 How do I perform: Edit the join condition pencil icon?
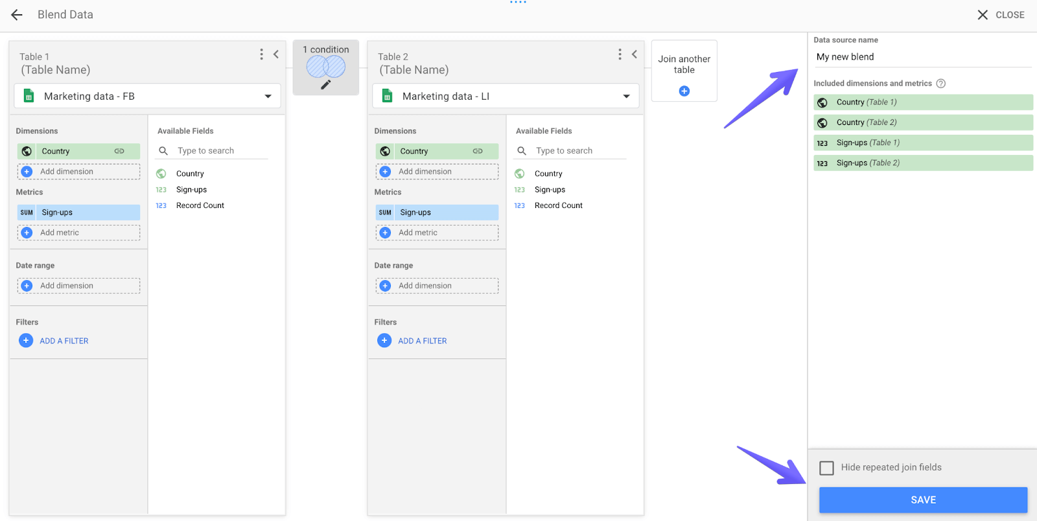pos(326,85)
